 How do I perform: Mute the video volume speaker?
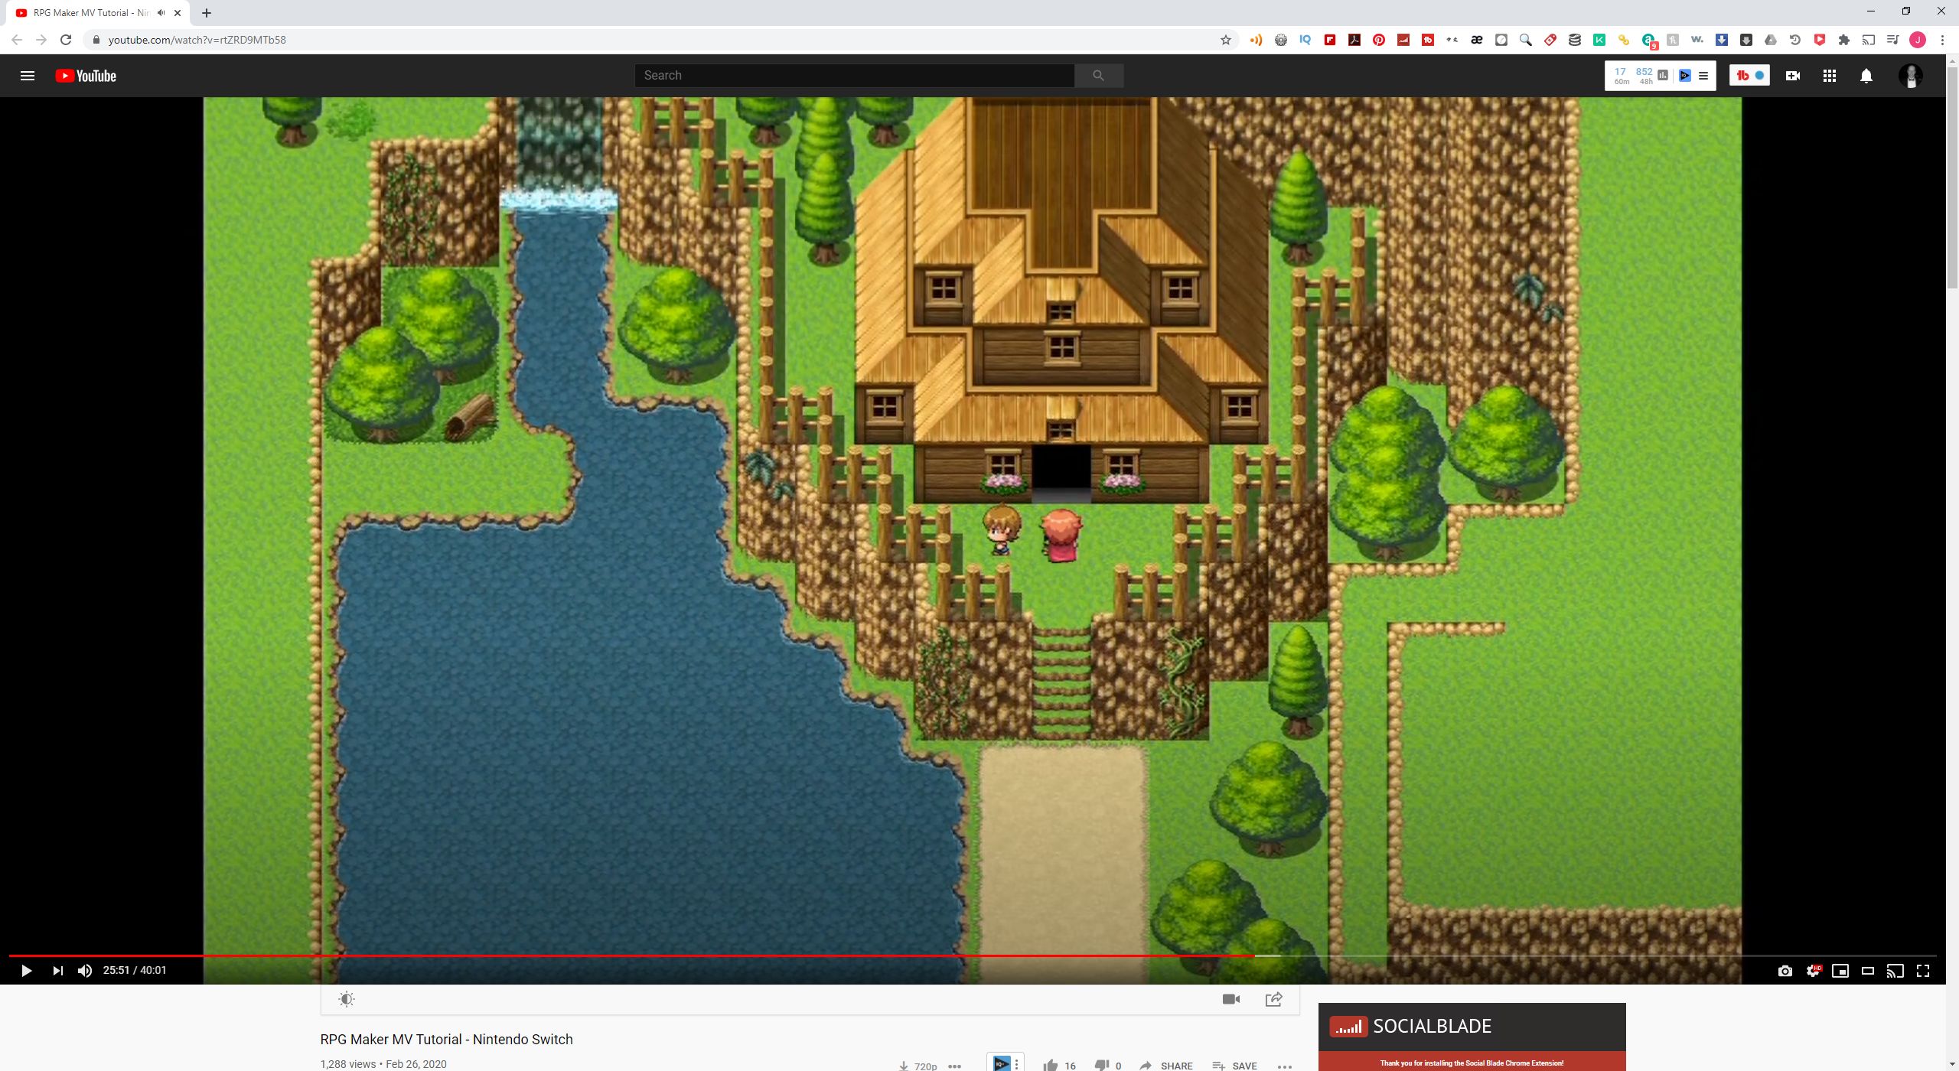pyautogui.click(x=85, y=971)
